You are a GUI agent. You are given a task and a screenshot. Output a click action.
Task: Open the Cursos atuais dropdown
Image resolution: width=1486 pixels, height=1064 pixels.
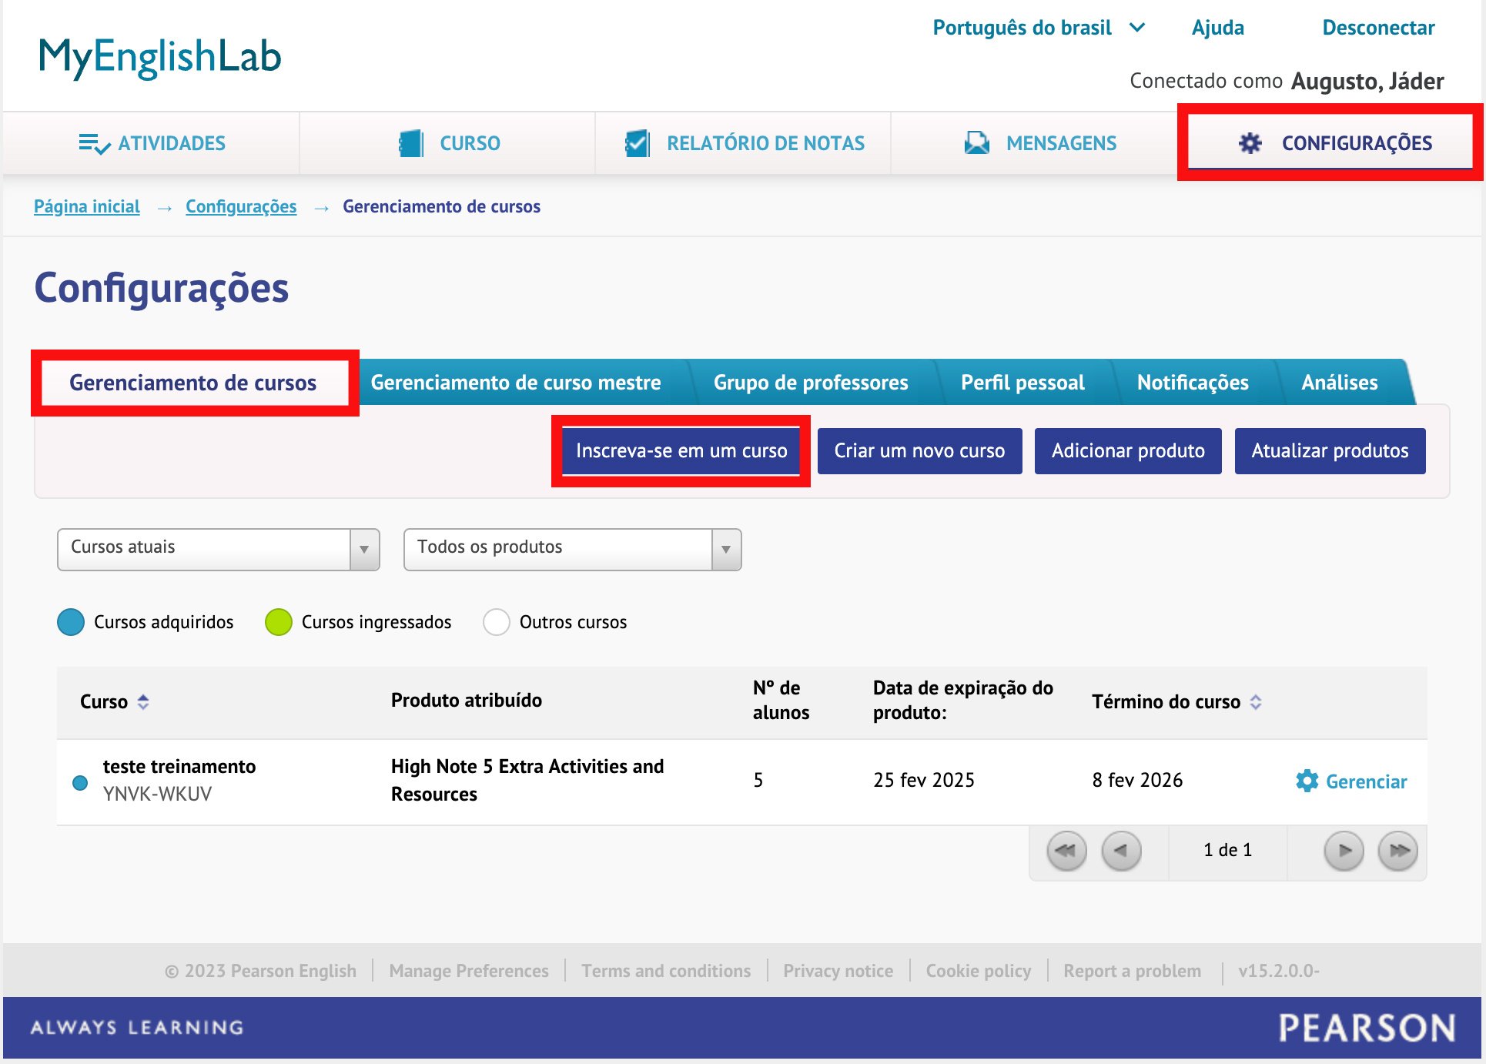(x=218, y=549)
